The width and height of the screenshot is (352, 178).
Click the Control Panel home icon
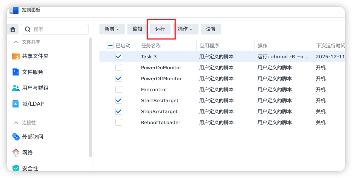click(x=13, y=29)
